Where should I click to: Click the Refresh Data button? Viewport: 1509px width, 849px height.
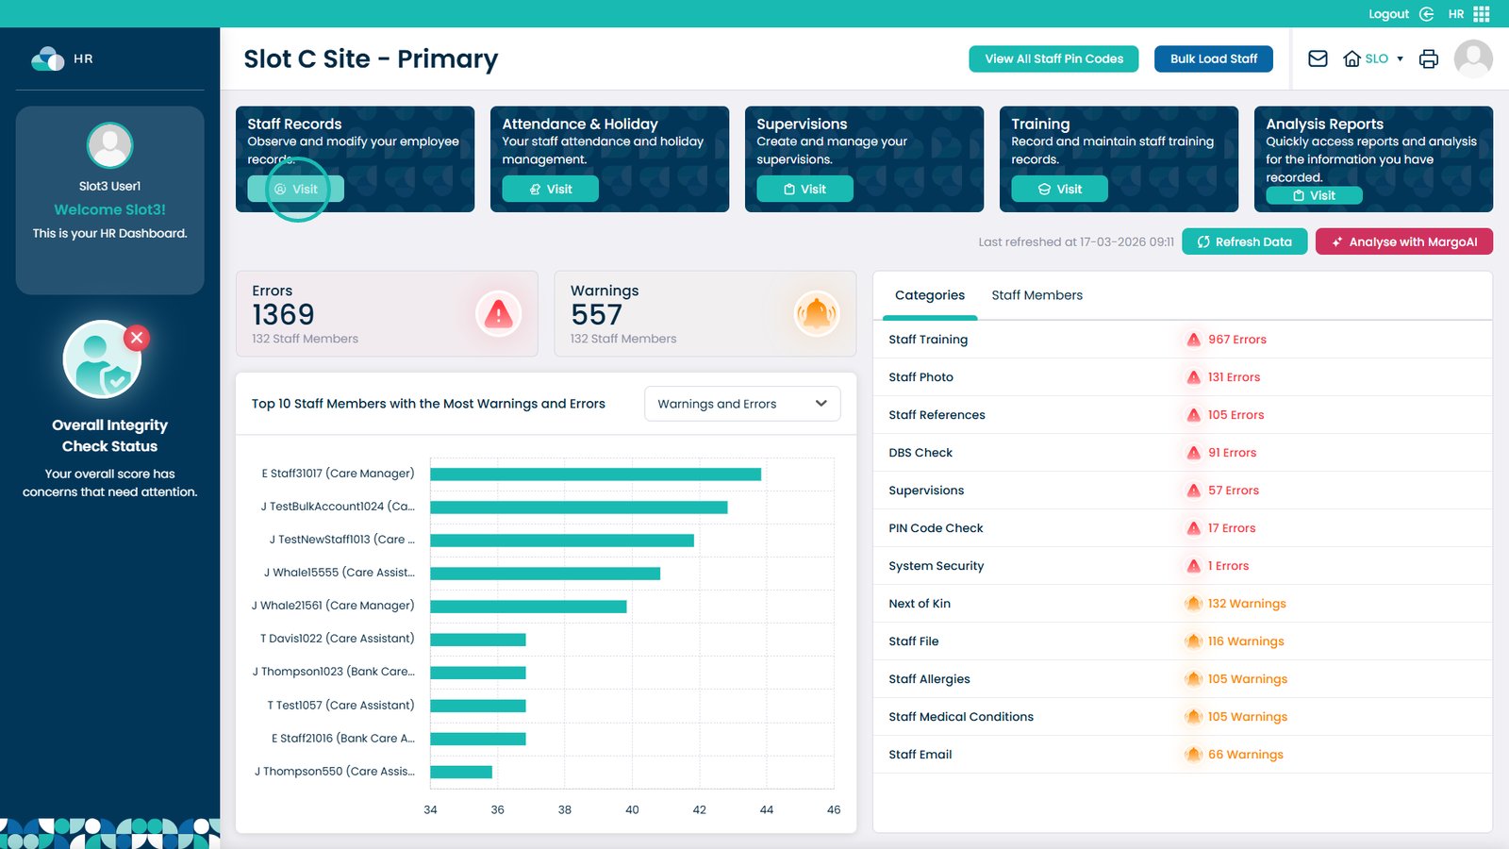click(1244, 241)
